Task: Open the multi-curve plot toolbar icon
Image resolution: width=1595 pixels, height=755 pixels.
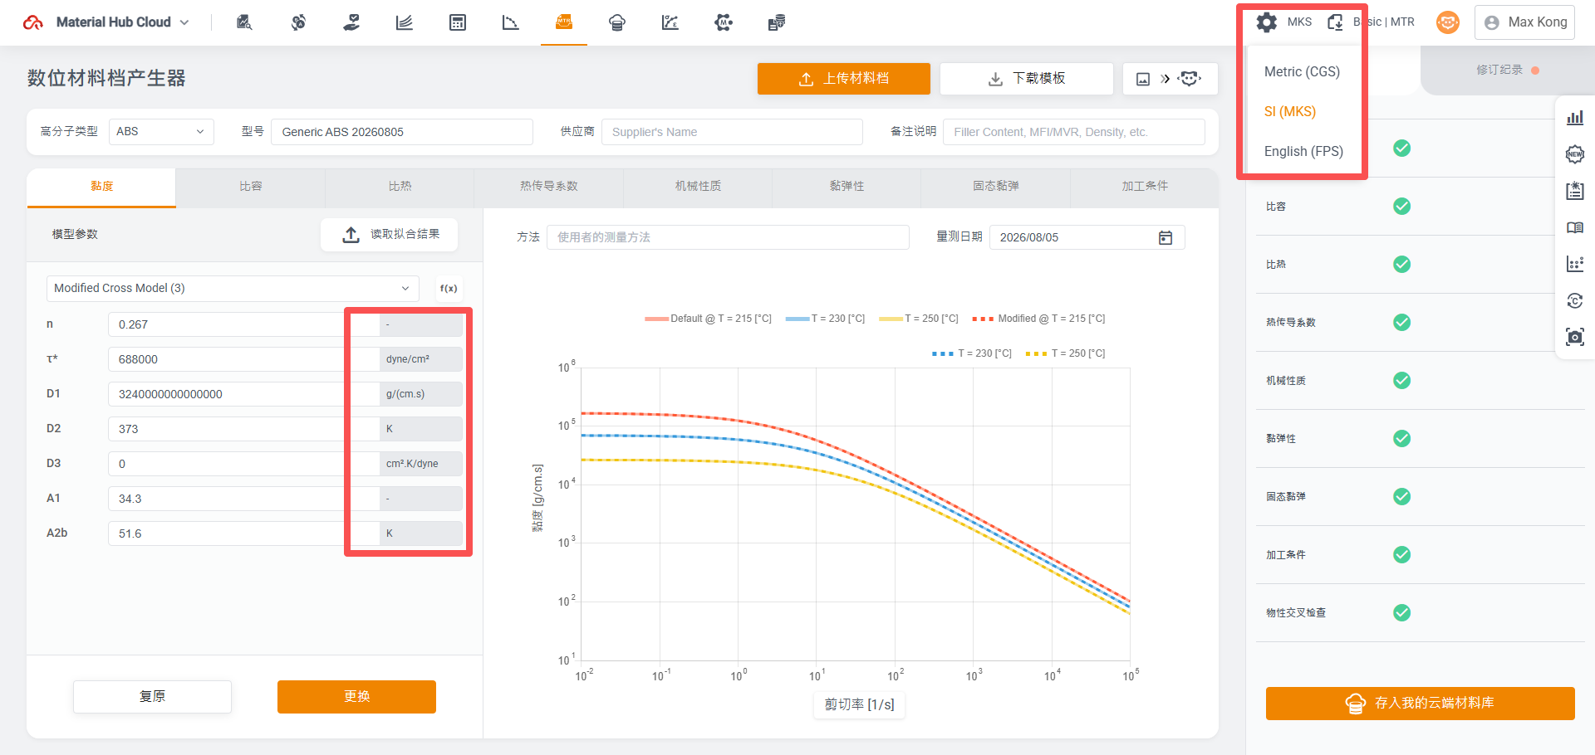Action: (405, 22)
